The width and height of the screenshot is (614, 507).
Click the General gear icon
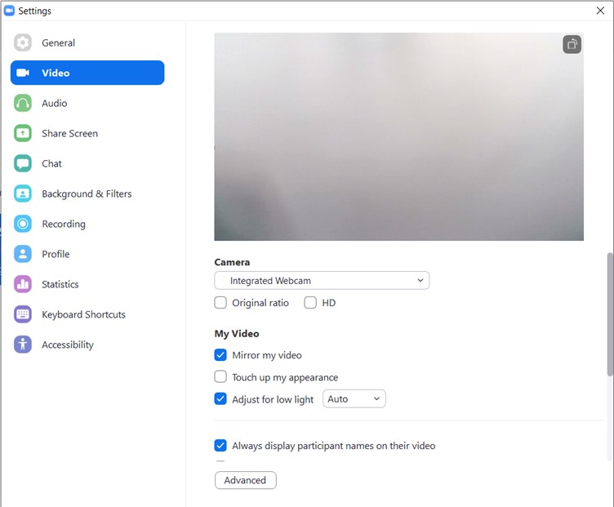(x=23, y=42)
